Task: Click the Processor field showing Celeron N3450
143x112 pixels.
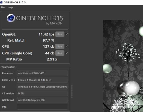Action: pos(42,73)
